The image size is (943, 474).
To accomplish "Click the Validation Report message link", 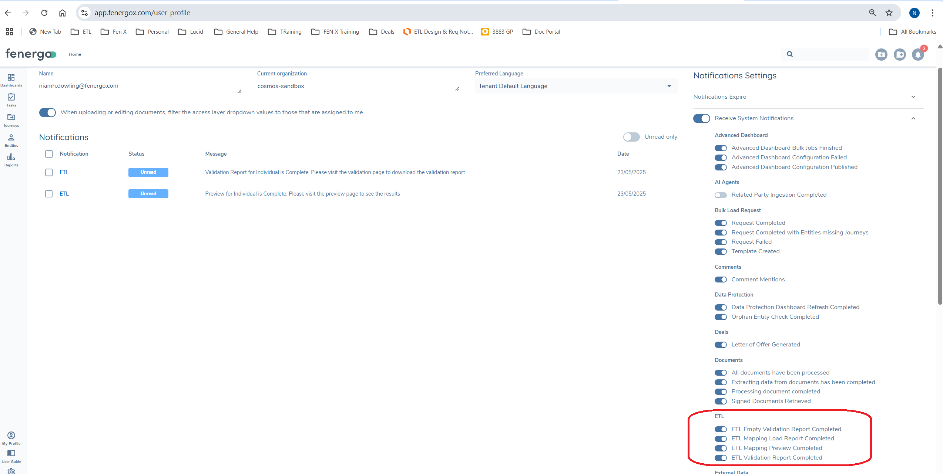I will click(335, 172).
